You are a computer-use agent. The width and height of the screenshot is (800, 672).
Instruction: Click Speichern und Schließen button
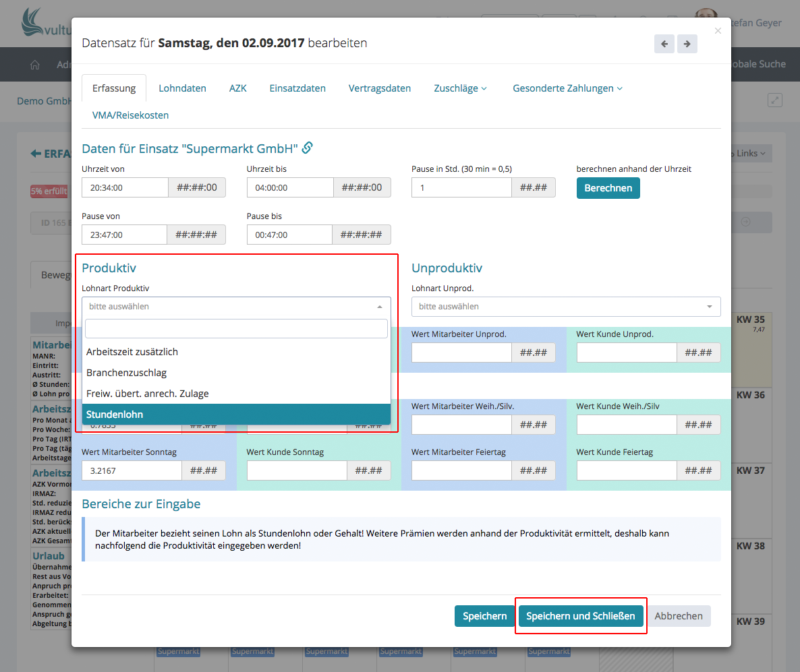pyautogui.click(x=580, y=616)
